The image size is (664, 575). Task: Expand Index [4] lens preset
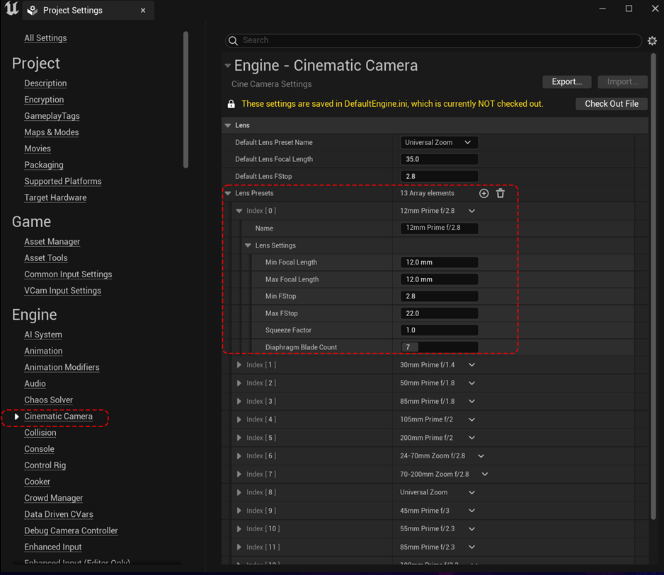click(239, 419)
